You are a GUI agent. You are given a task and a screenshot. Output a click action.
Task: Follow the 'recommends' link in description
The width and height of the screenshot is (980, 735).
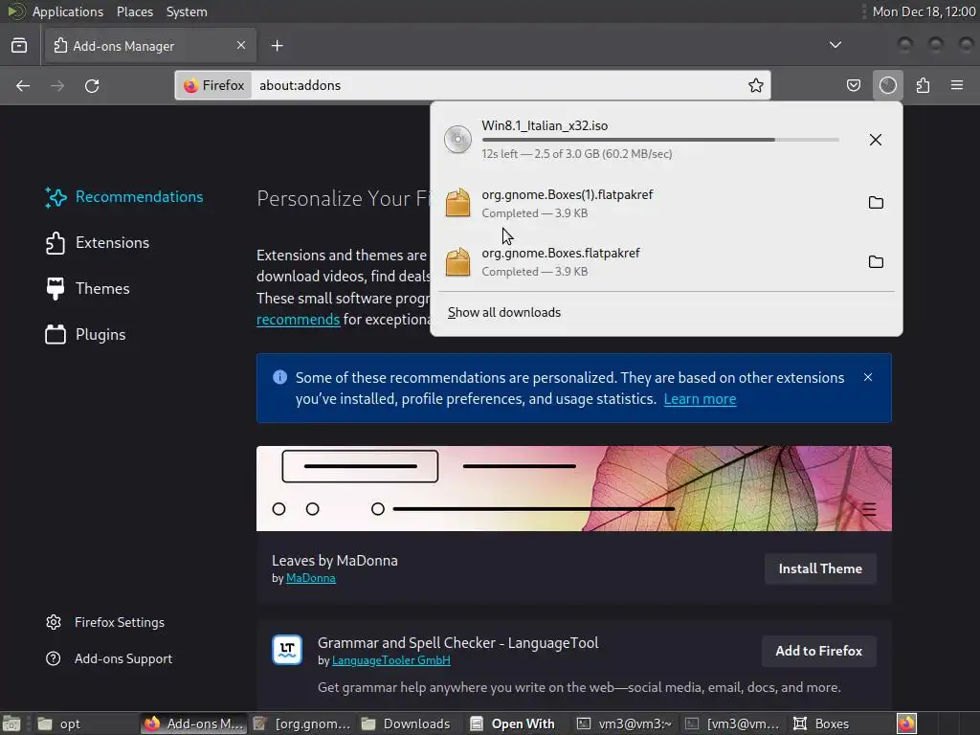point(299,320)
